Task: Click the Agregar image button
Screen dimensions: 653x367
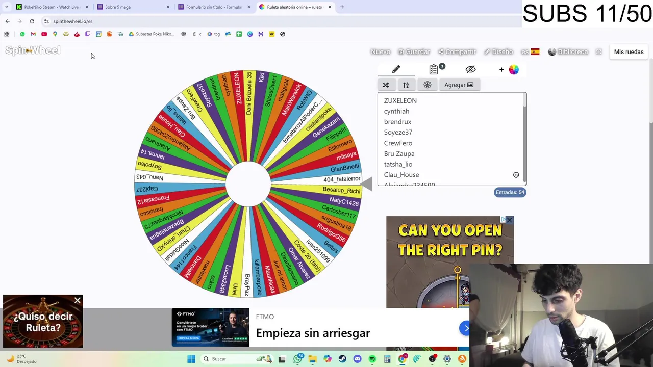Action: pyautogui.click(x=459, y=85)
